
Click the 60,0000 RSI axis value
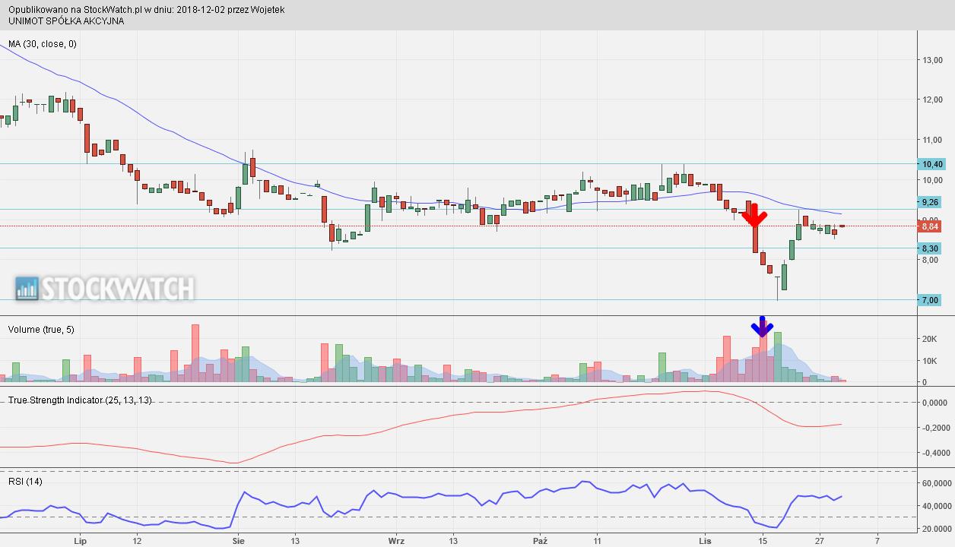(935, 483)
